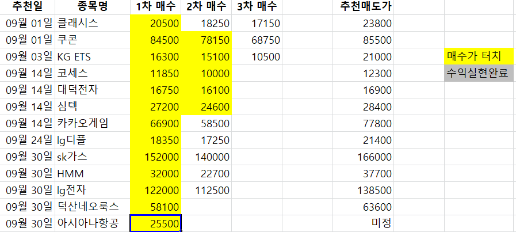516x232 pixels.
Task: Click the 17150 third-buy cell
Action: (257, 23)
